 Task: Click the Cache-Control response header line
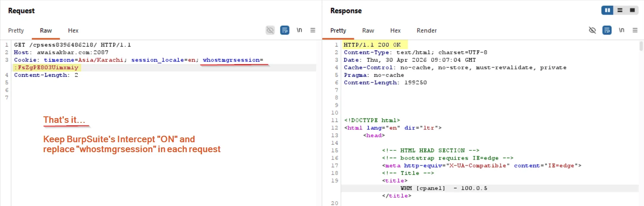pyautogui.click(x=455, y=68)
